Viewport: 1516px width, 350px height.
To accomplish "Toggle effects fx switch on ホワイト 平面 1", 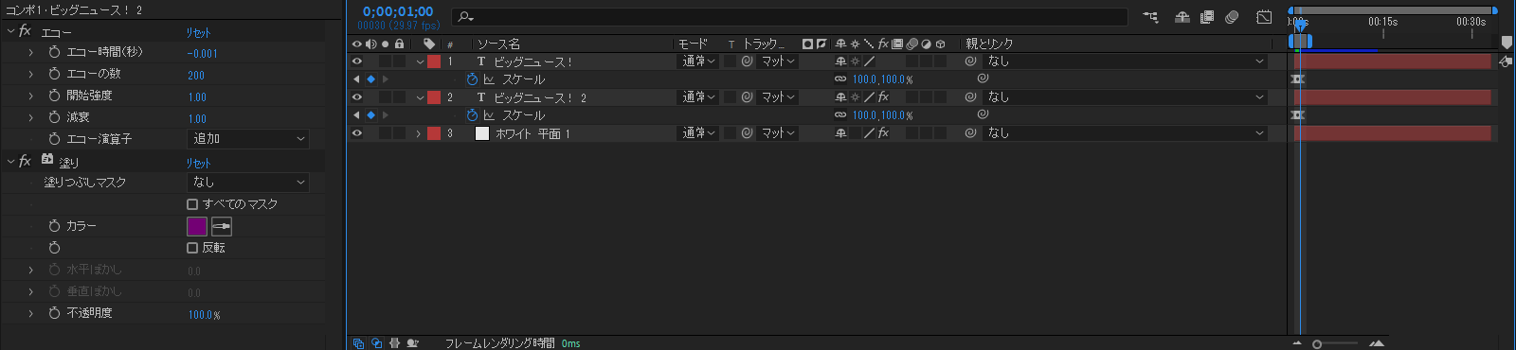I will 883,133.
